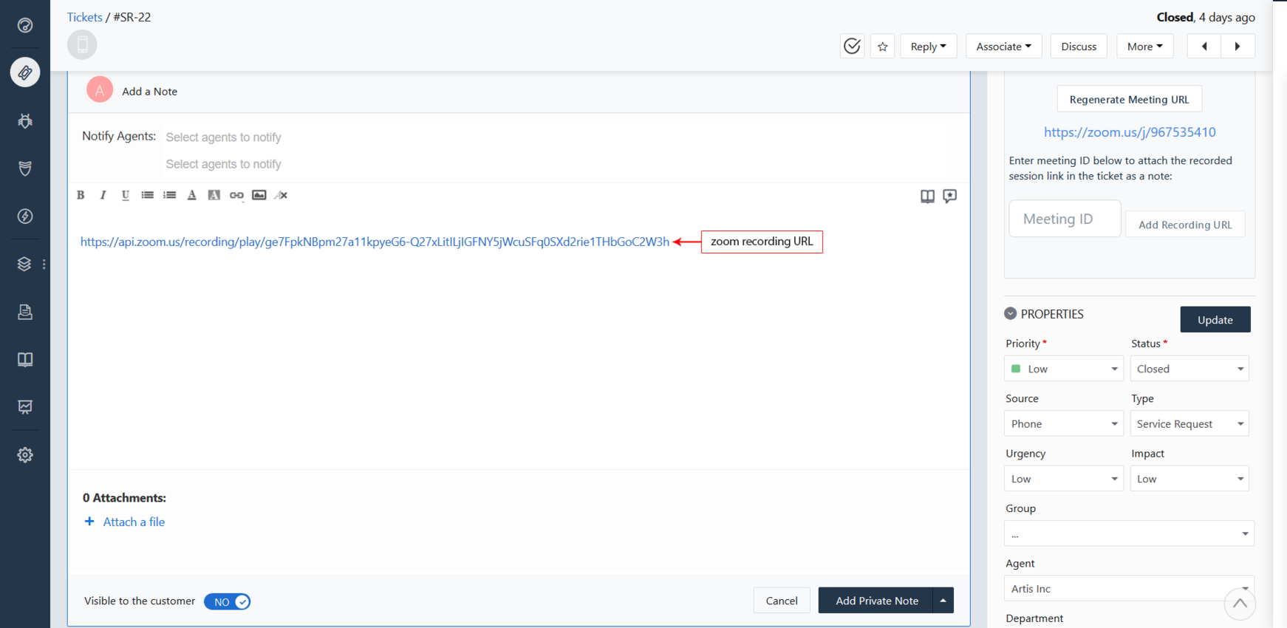This screenshot has width=1287, height=628.
Task: Cancel the note
Action: [782, 600]
